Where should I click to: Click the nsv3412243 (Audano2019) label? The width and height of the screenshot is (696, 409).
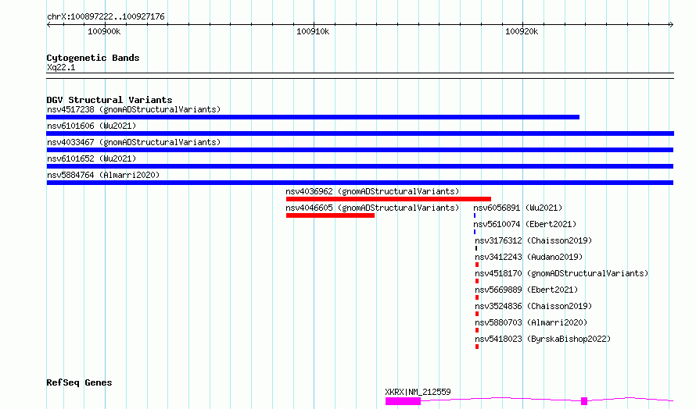pyautogui.click(x=529, y=257)
